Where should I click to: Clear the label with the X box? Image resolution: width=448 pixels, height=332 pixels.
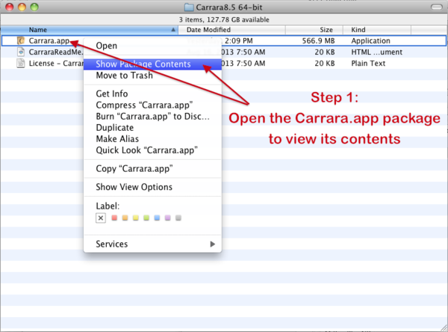(101, 218)
